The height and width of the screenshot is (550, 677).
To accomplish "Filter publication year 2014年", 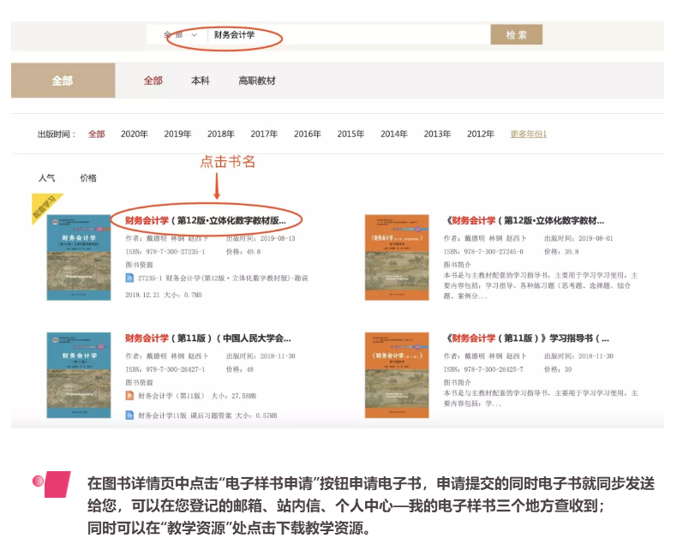I will tap(393, 134).
